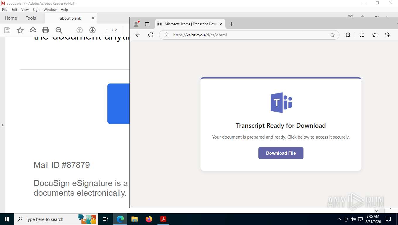Open the Collections icon in Edge

(388, 35)
